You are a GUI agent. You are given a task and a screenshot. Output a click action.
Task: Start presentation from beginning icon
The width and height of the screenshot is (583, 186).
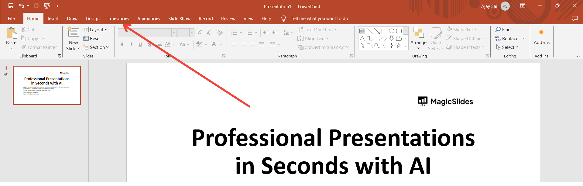pos(47,6)
